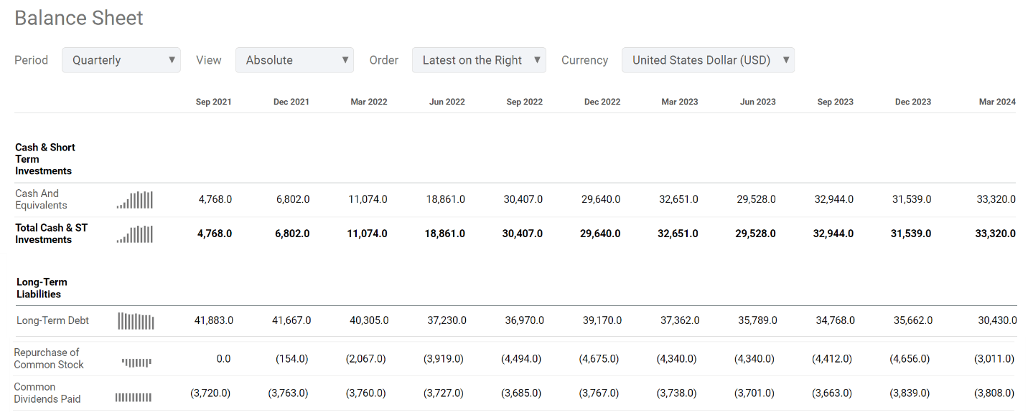Click the Cash & Short Term Investments section heading
1028x412 pixels.
[x=45, y=159]
